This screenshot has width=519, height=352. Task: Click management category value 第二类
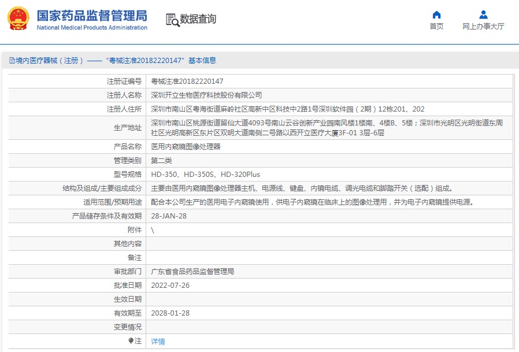tap(161, 161)
